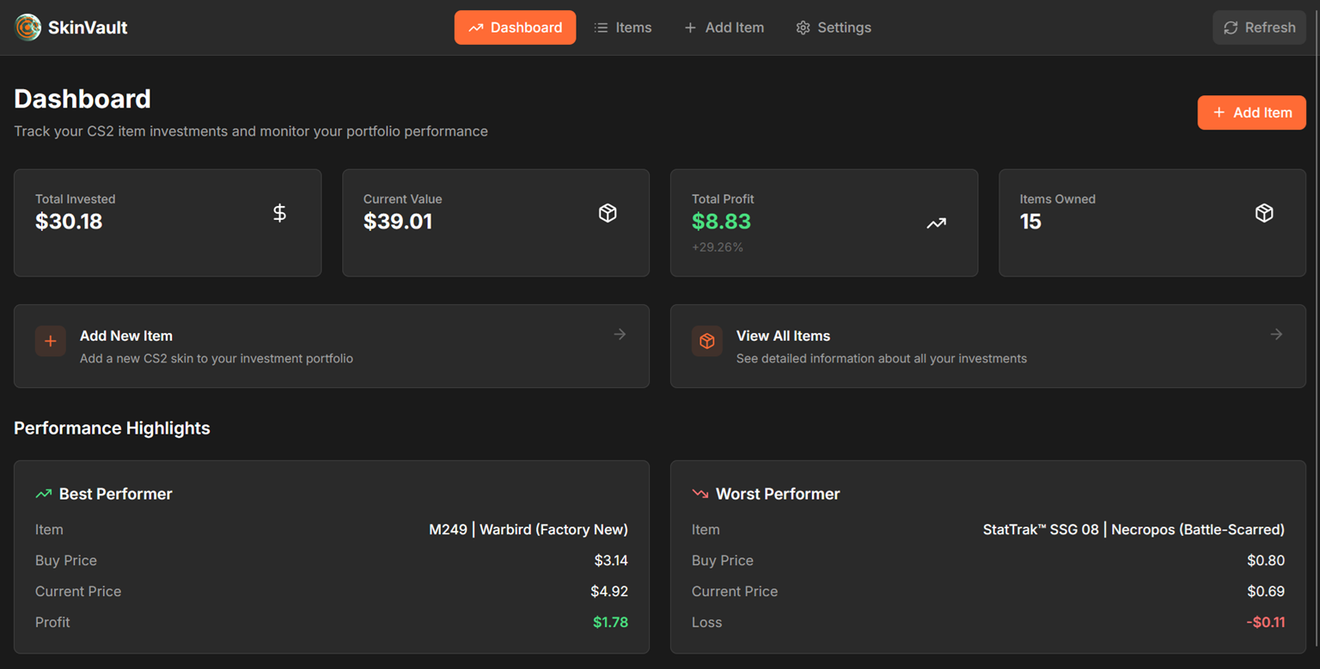Open the View All Items link text
This screenshot has width=1320, height=669.
click(783, 336)
